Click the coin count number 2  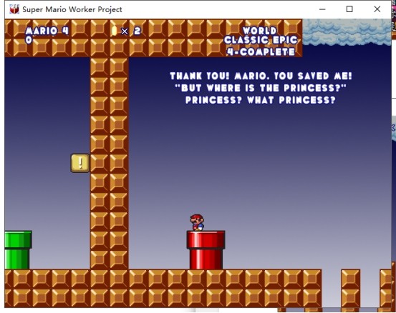pyautogui.click(x=137, y=31)
